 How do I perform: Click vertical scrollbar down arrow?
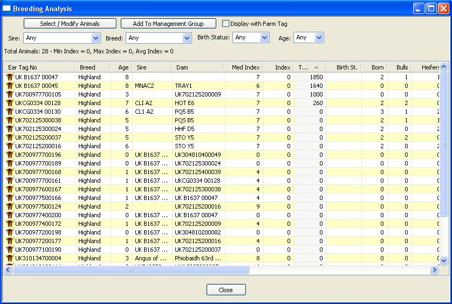444,261
